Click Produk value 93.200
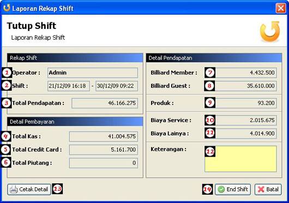Viewport: 289px width, 203px height. (x=240, y=103)
